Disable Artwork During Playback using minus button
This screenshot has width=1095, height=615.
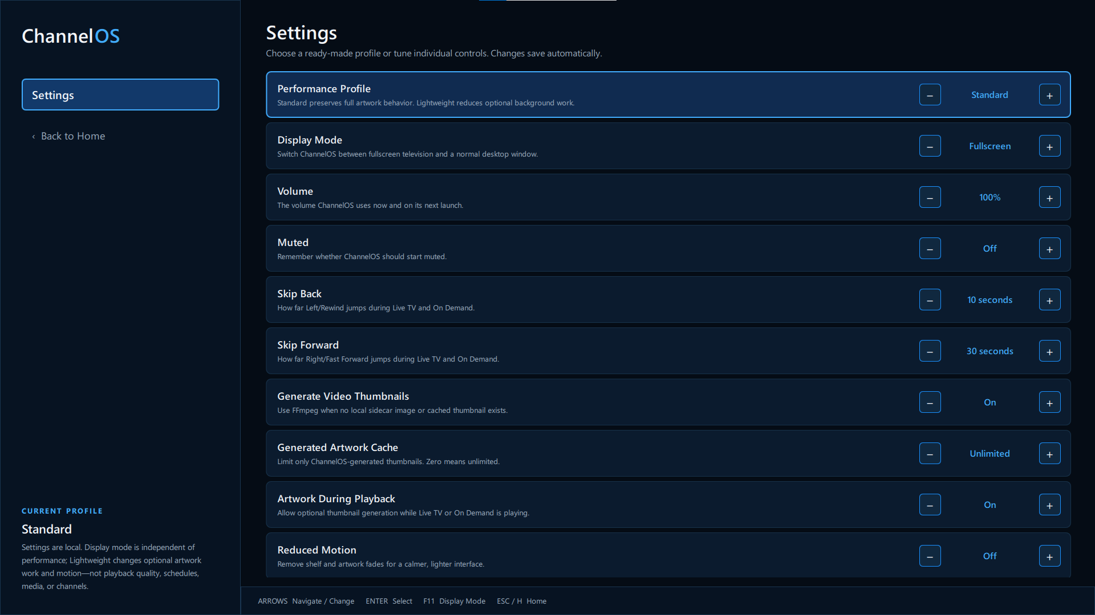[930, 505]
